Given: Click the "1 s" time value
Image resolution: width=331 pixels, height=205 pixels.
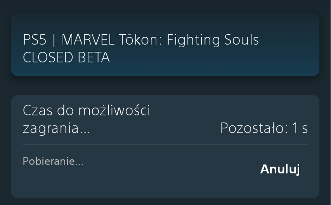Looking at the screenshot, I should tap(300, 128).
